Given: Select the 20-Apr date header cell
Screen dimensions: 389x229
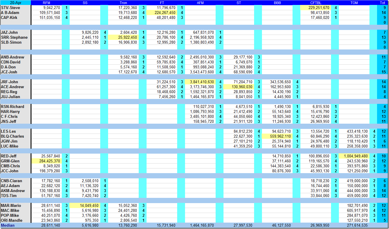Looking at the screenshot, I should point(15,3).
